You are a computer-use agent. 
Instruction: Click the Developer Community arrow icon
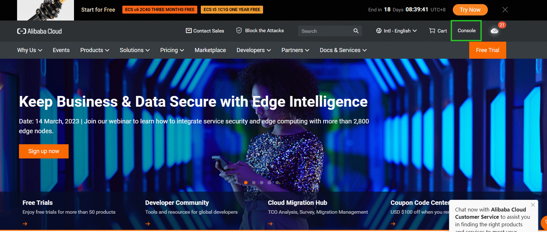point(148,224)
